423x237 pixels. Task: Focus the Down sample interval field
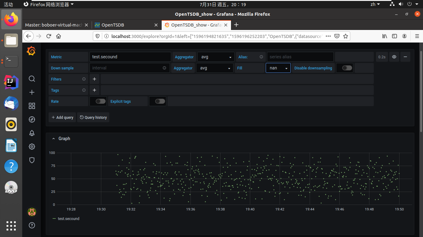(130, 68)
